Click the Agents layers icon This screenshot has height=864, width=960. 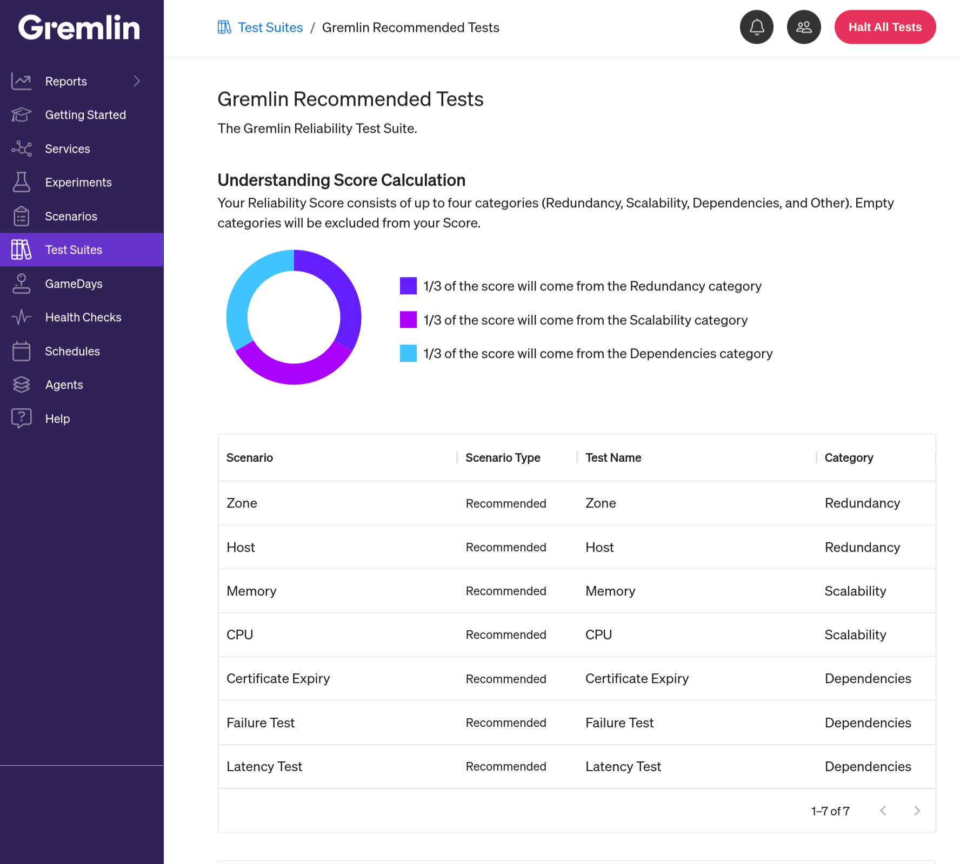[x=21, y=384]
